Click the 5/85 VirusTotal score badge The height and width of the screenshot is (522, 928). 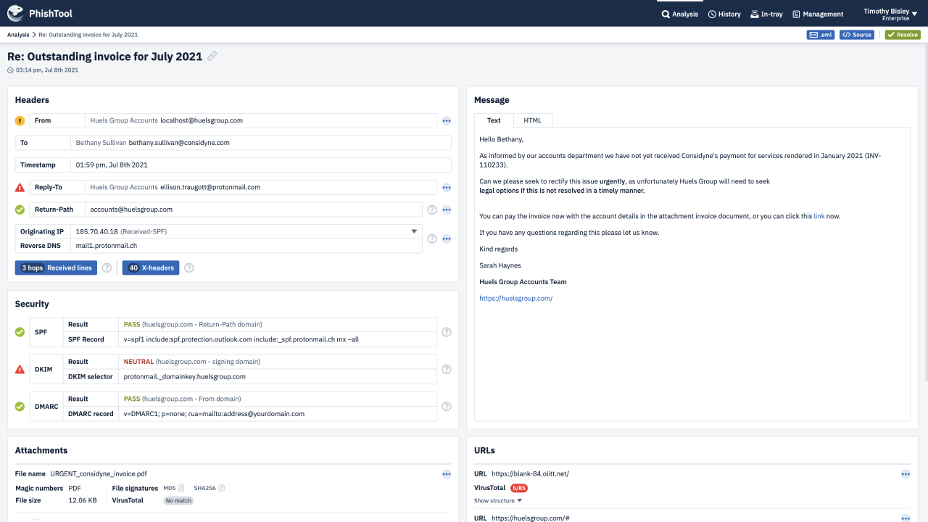coord(518,488)
